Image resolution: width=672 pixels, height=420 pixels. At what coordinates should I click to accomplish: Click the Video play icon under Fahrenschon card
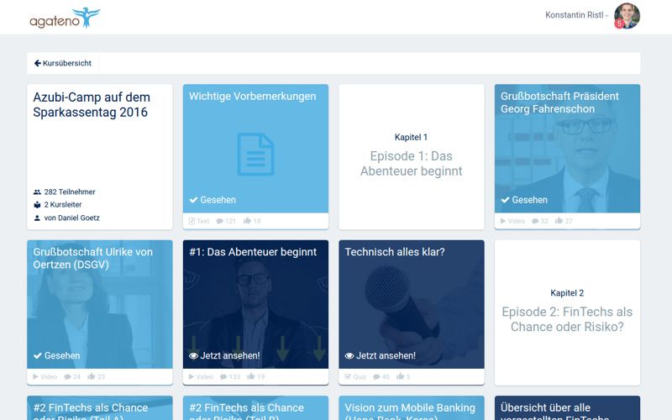(503, 221)
